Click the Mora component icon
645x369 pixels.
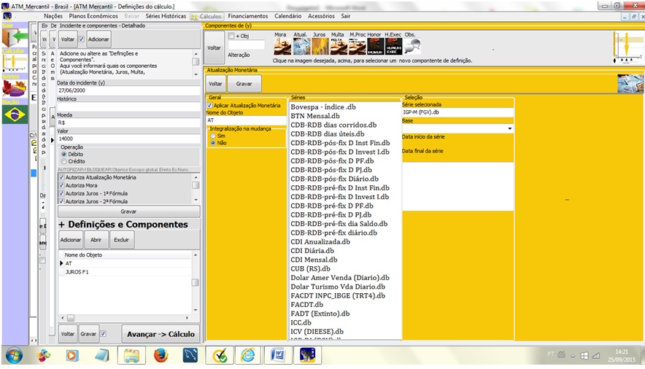282,47
